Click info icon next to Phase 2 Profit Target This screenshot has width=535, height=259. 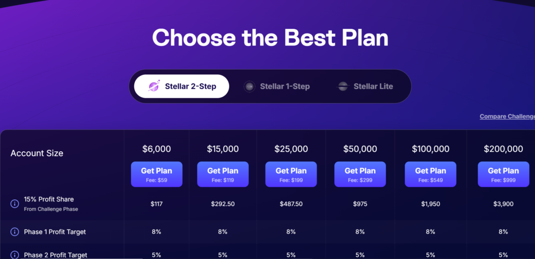[x=15, y=255]
